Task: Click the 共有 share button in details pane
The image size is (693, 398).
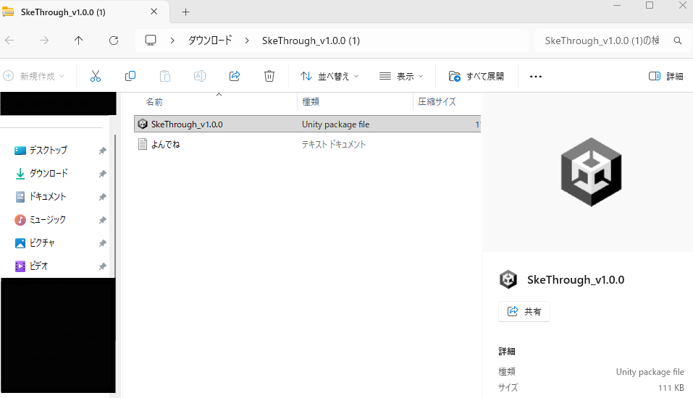Action: point(525,311)
